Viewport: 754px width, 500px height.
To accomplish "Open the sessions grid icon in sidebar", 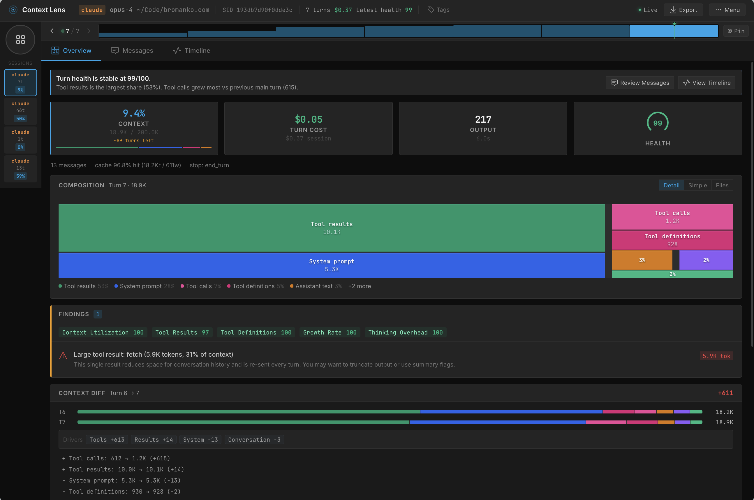I will (x=20, y=40).
